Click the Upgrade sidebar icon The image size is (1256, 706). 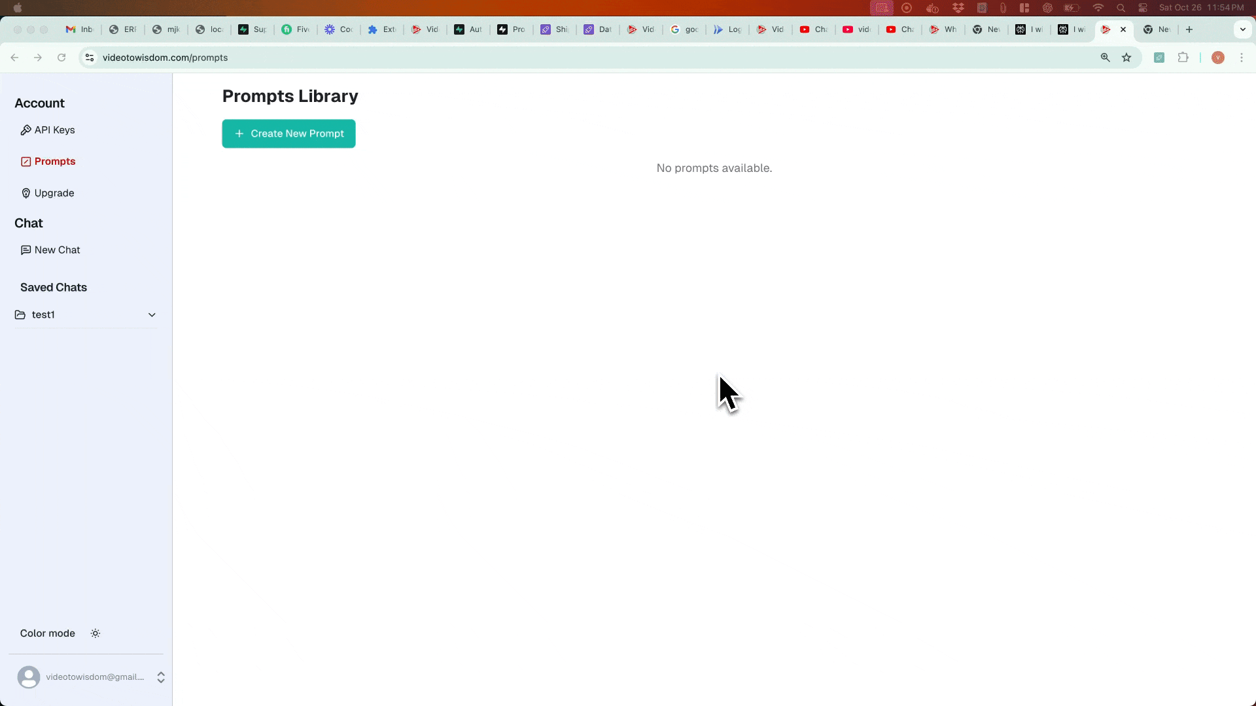[26, 192]
